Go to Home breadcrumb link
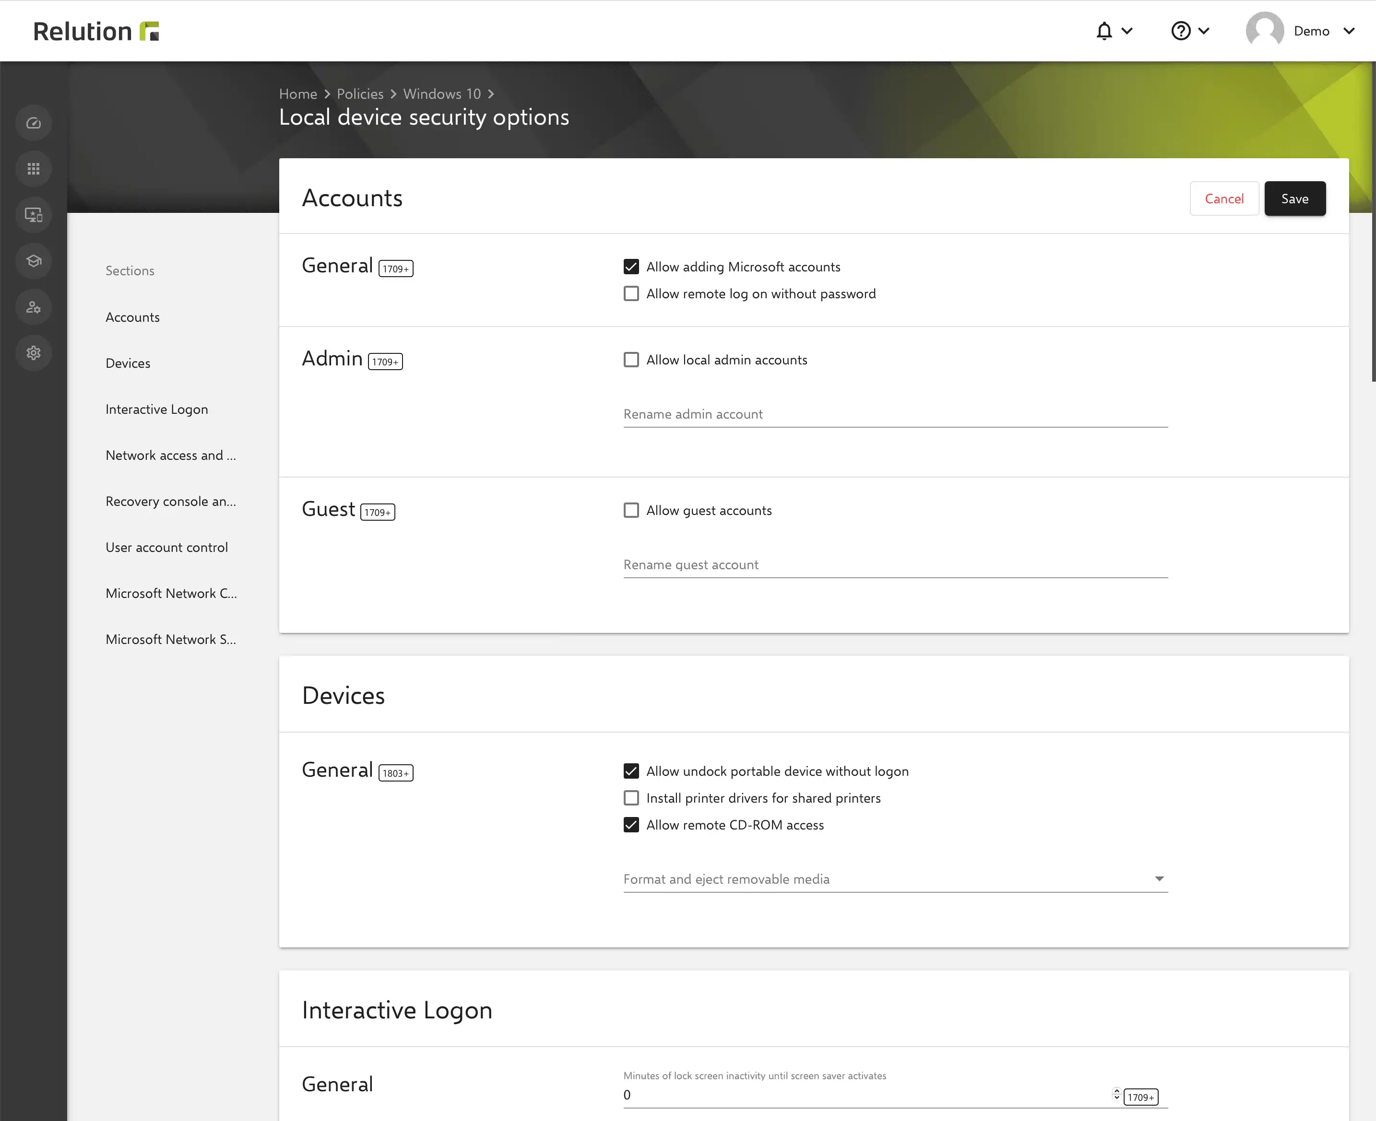Viewport: 1376px width, 1121px height. tap(298, 94)
